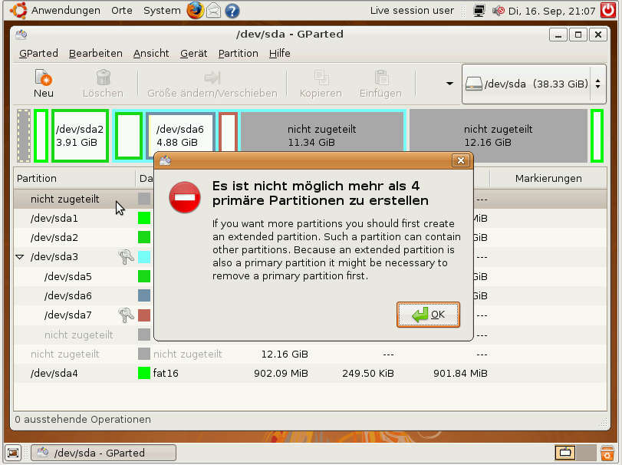622x465 pixels.
Task: Click the Einfügen clipboard icon
Action: point(380,77)
